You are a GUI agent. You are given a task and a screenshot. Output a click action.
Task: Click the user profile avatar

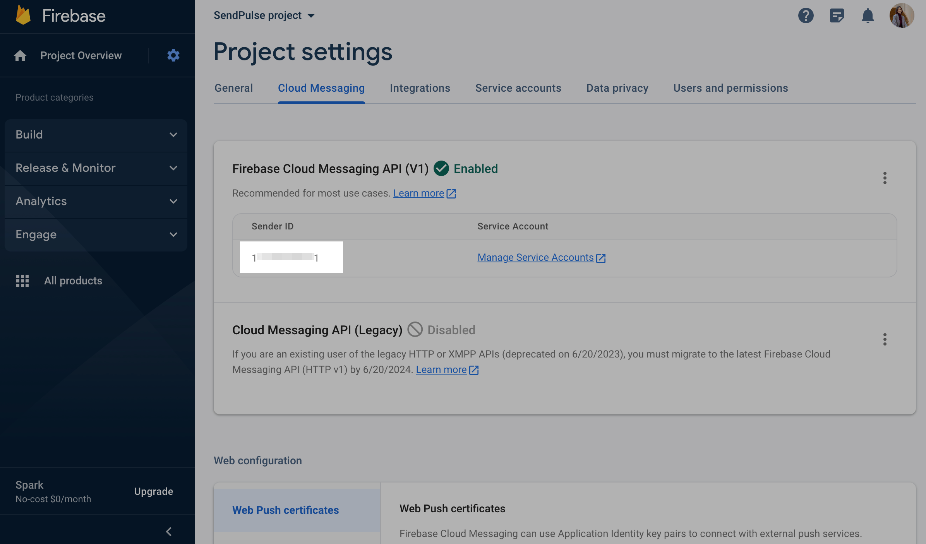pyautogui.click(x=901, y=16)
